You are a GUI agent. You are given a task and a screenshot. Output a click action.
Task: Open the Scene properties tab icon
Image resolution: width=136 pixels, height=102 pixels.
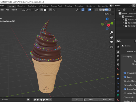tap(118, 65)
